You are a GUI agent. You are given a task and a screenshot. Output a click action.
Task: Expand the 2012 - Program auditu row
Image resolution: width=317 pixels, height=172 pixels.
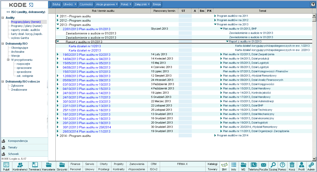pyautogui.click(x=58, y=20)
